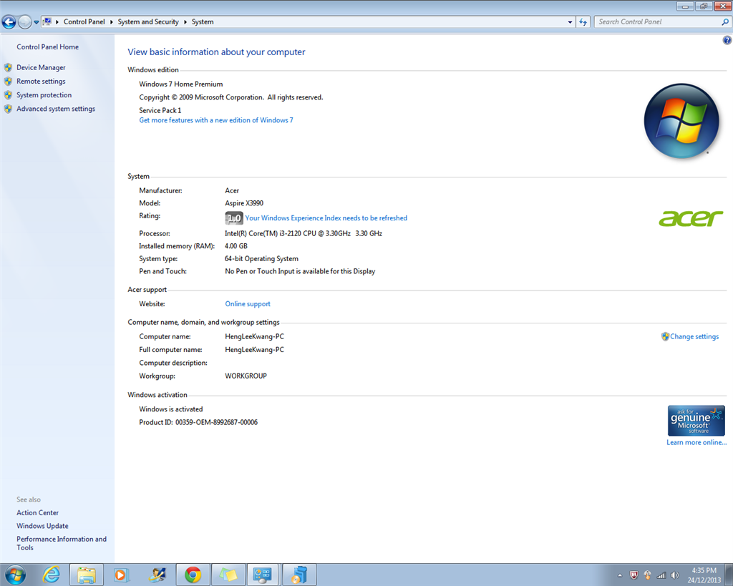Open the Acer Online support link
Viewport: 733px width, 586px height.
[x=248, y=304]
